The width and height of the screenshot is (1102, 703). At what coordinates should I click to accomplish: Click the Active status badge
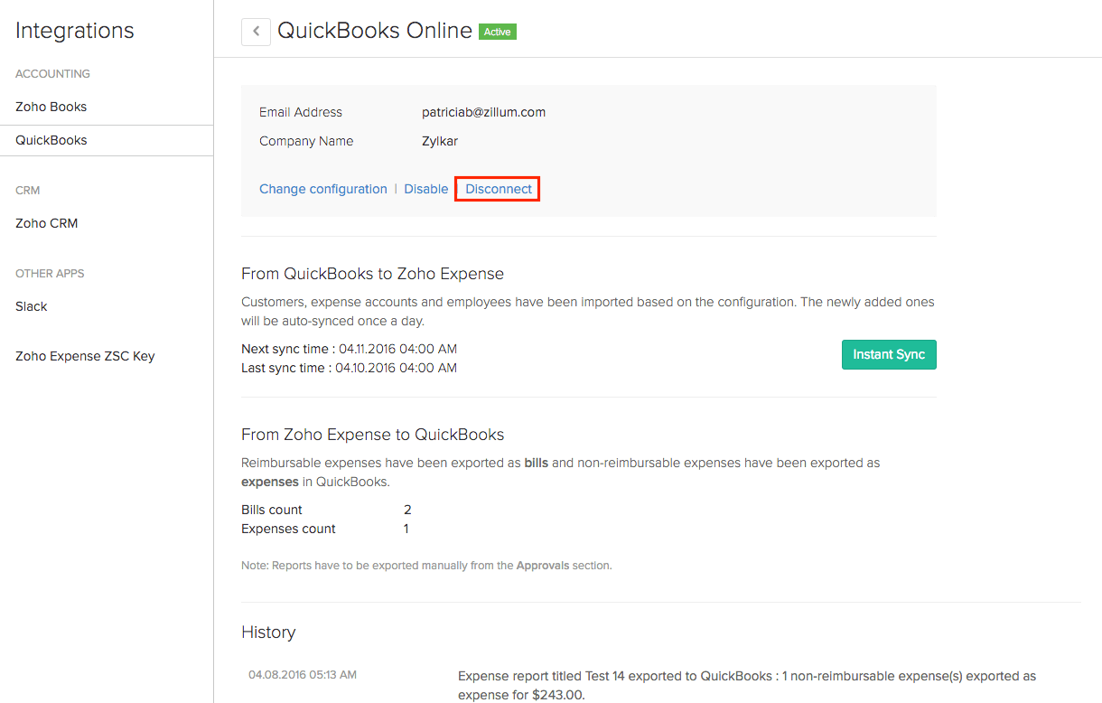(x=498, y=32)
